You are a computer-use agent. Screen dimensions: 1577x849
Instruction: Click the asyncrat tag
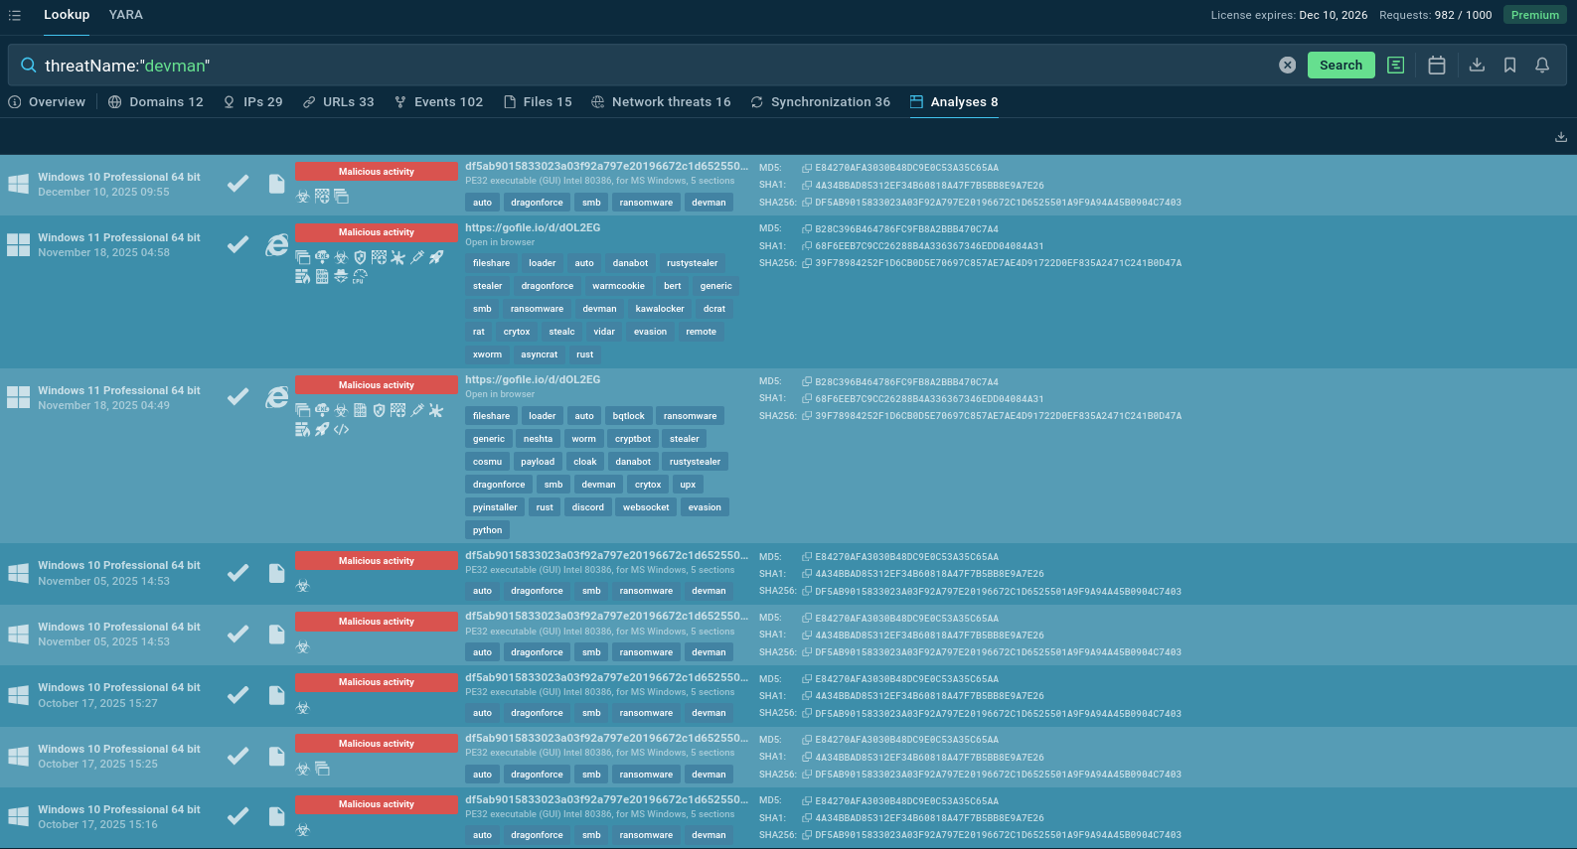(540, 354)
